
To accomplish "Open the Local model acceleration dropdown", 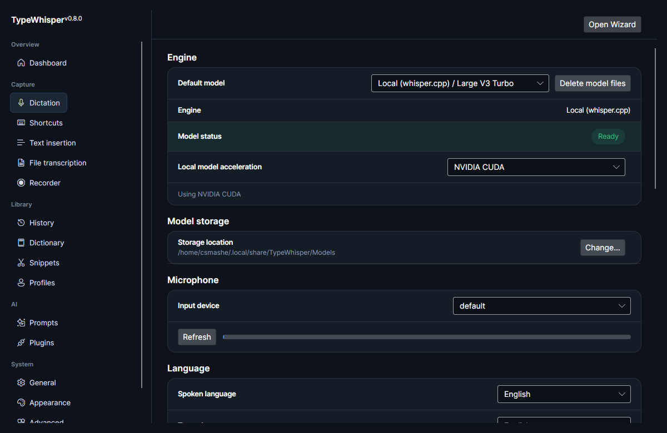I will tap(536, 167).
